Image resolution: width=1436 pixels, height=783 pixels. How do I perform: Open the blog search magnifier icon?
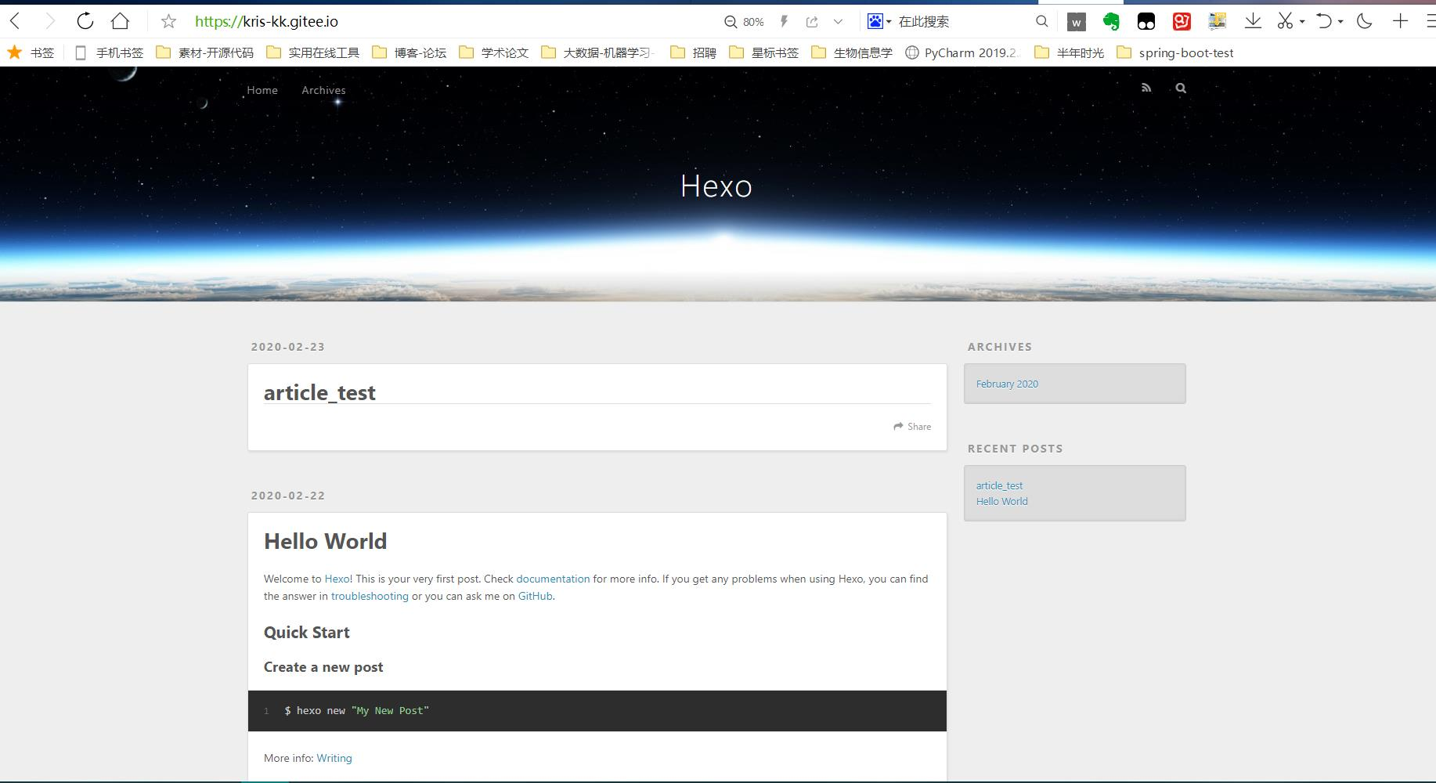pos(1181,88)
